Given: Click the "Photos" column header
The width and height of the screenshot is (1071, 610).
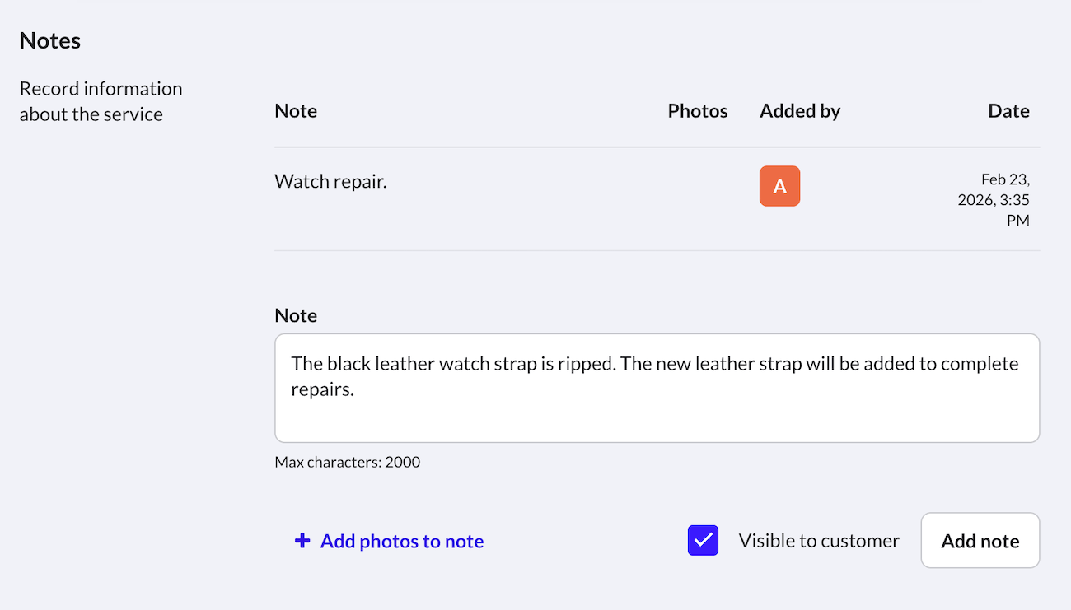Looking at the screenshot, I should coord(698,111).
